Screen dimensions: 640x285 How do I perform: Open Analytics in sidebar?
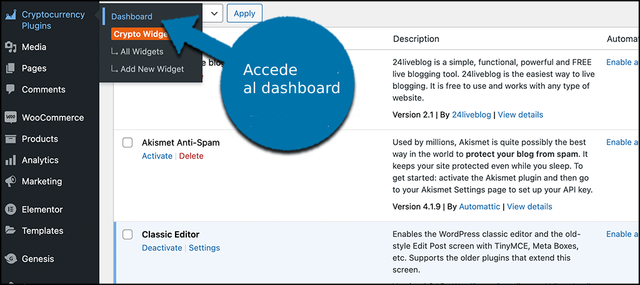click(40, 160)
